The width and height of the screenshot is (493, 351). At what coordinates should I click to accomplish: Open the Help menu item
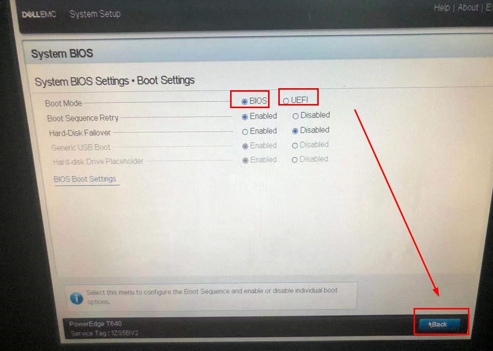(x=442, y=8)
